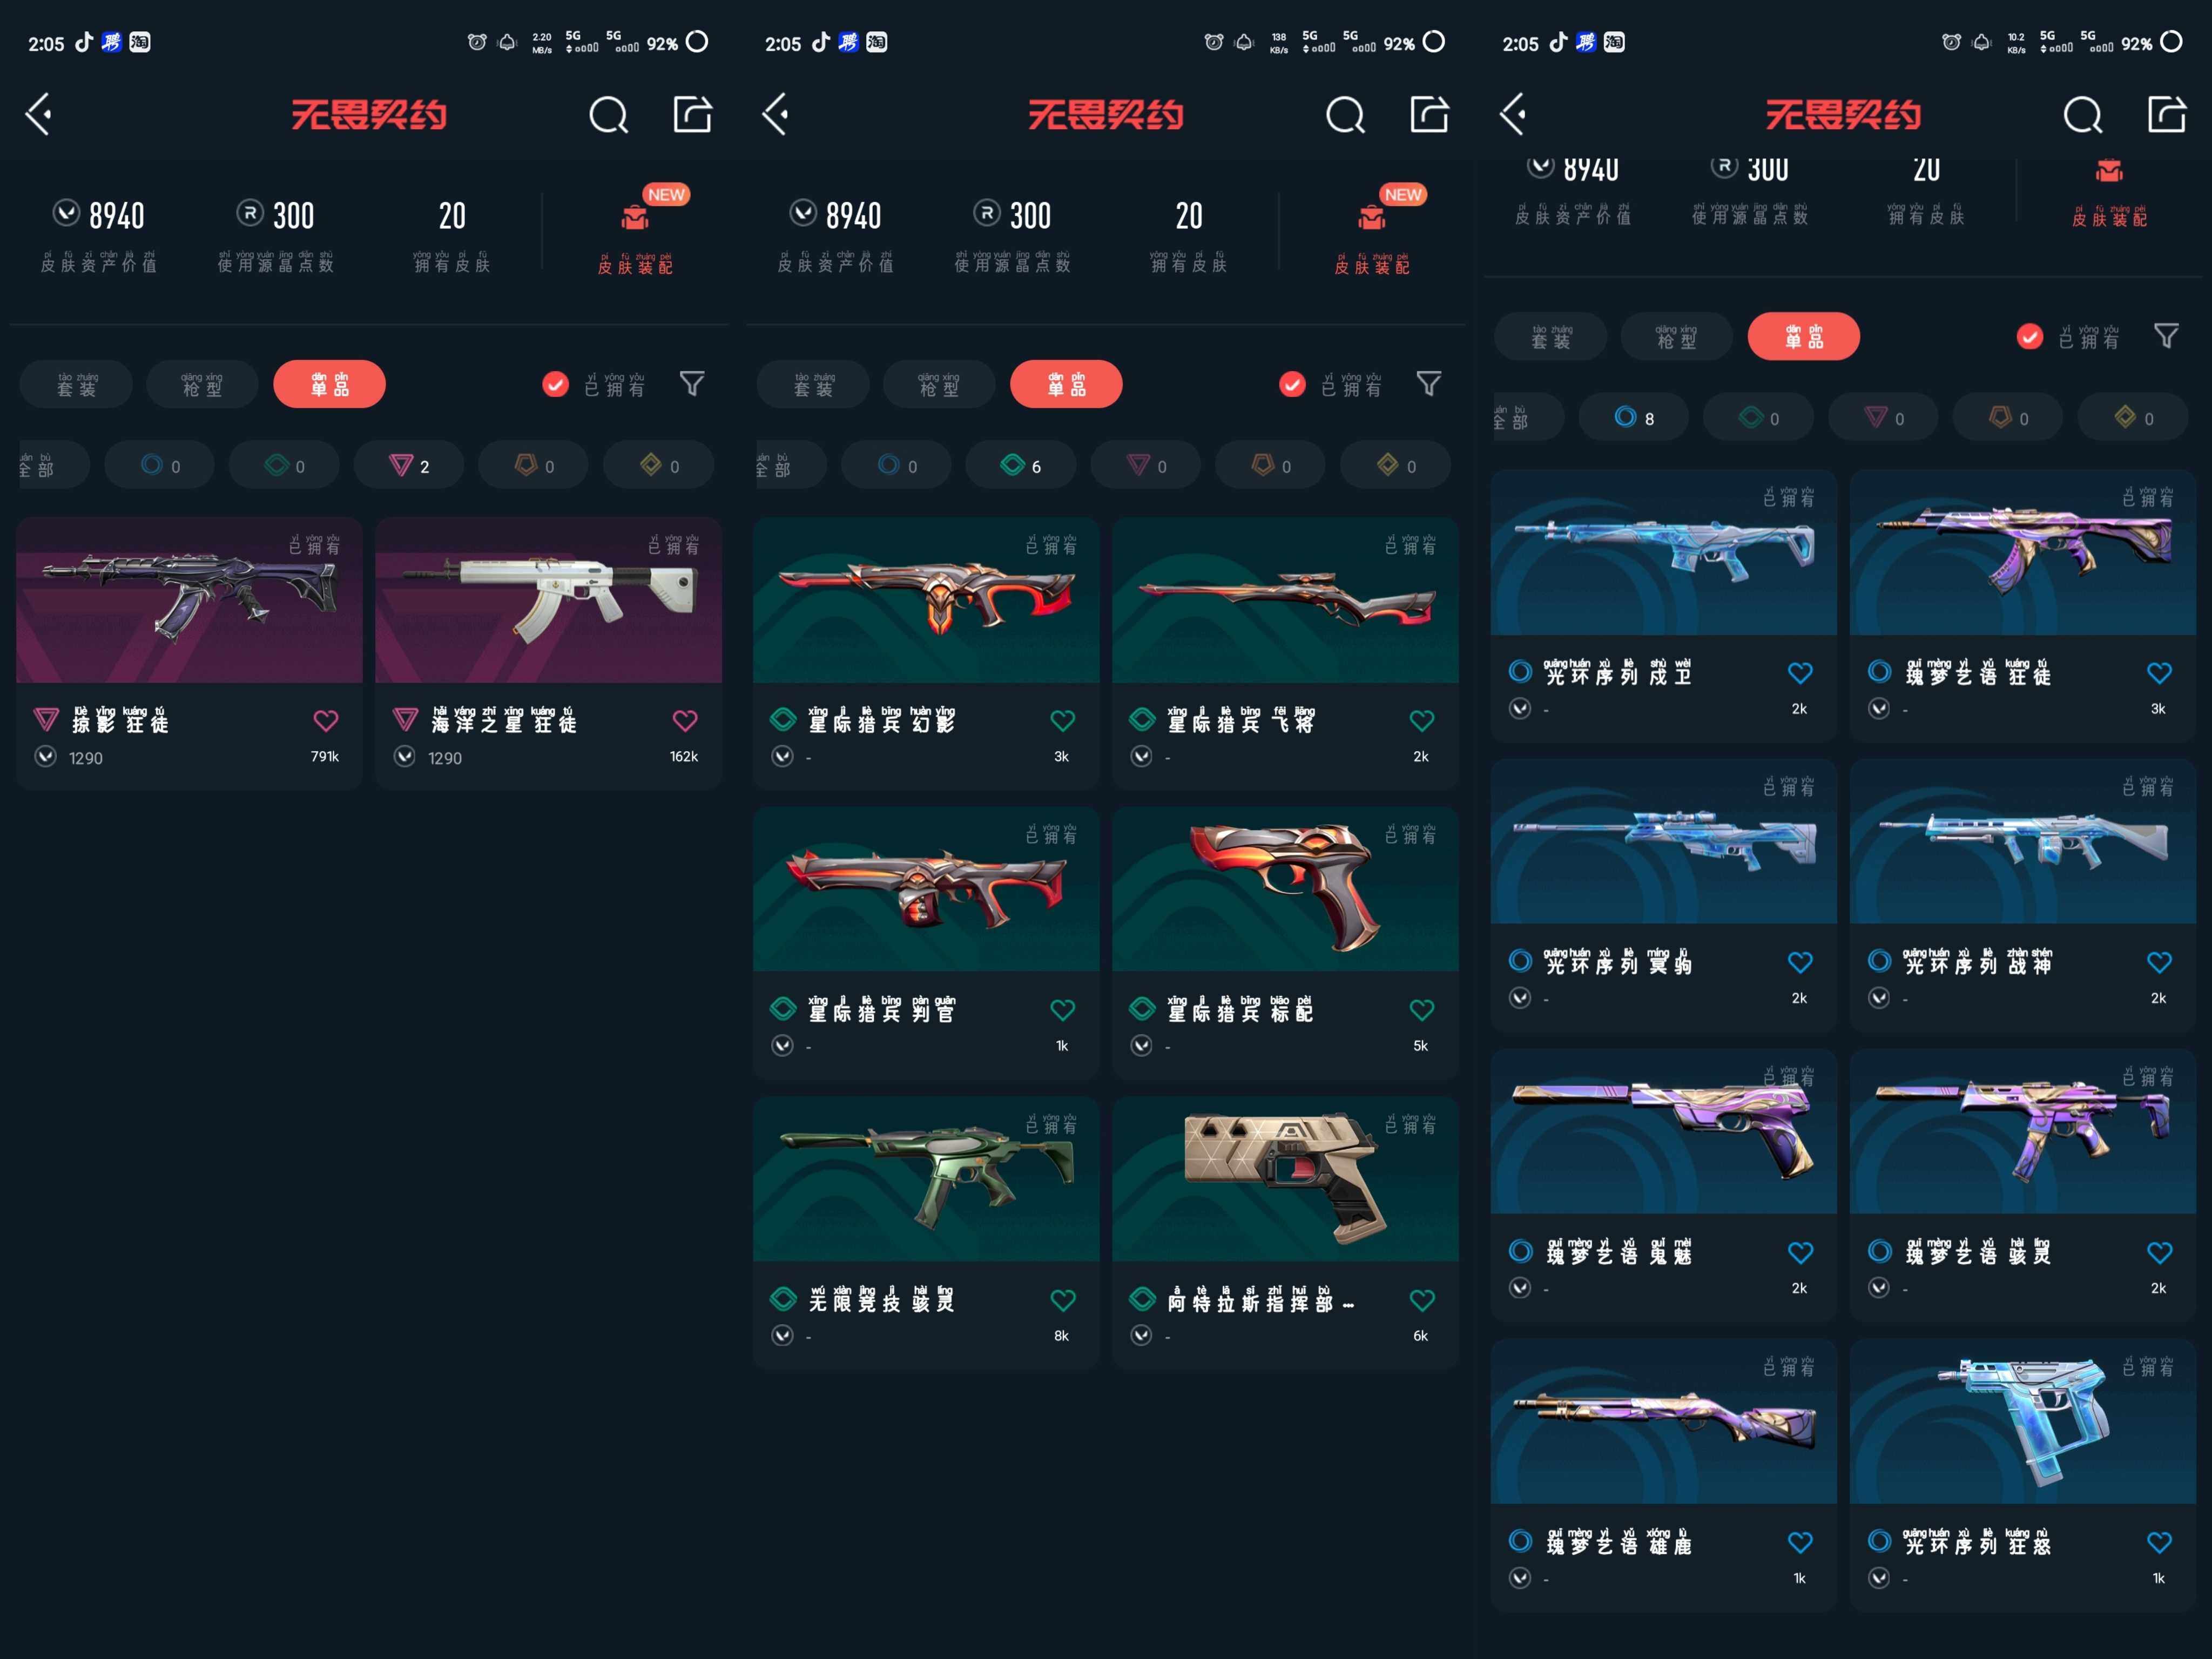The image size is (2212, 1659).
Task: Open funnel filter above the 掠影 狂徒 skin
Action: coord(692,384)
